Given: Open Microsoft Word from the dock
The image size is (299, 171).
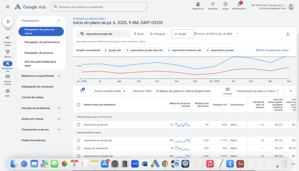Looking at the screenshot, I should click(x=145, y=164).
